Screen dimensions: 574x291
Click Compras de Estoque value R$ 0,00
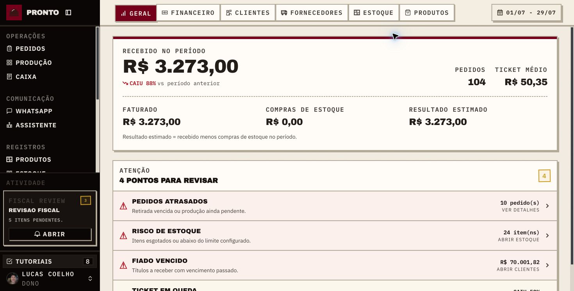284,122
